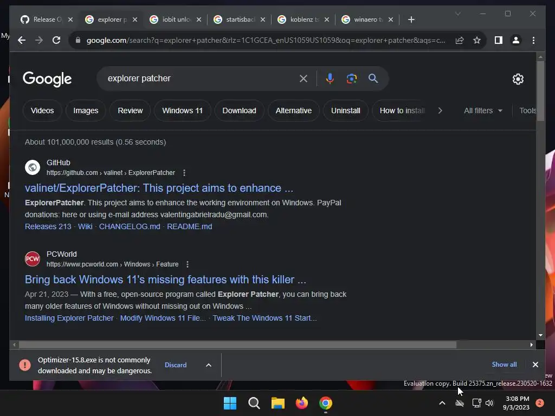Filter results by Videos
The height and width of the screenshot is (416, 555).
point(42,110)
